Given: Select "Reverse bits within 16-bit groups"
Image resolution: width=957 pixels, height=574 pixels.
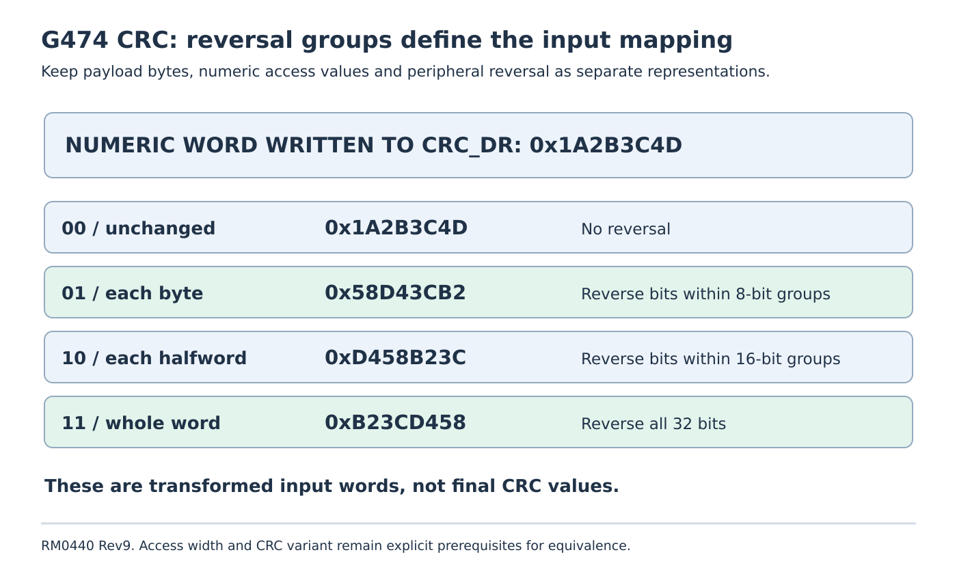Looking at the screenshot, I should click(x=710, y=359).
